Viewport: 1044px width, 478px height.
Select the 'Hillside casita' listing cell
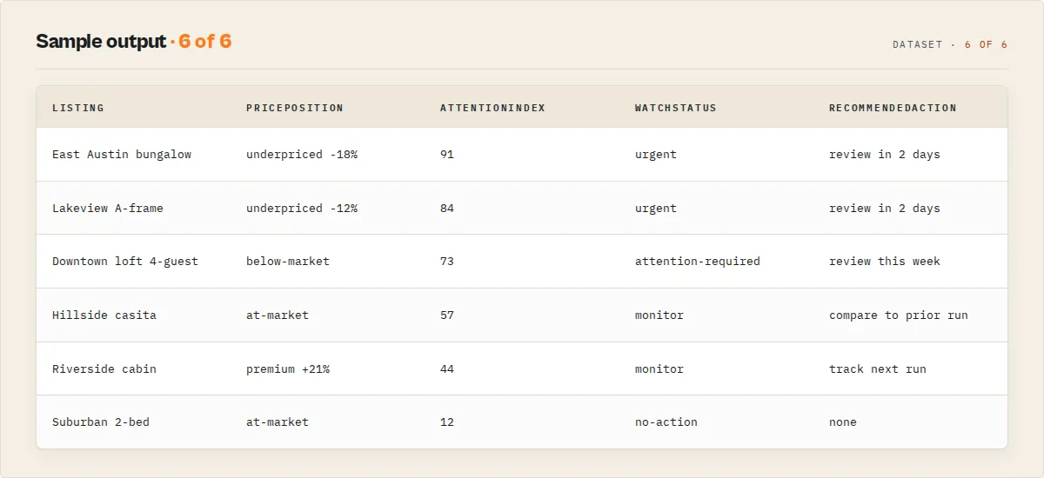pyautogui.click(x=104, y=315)
